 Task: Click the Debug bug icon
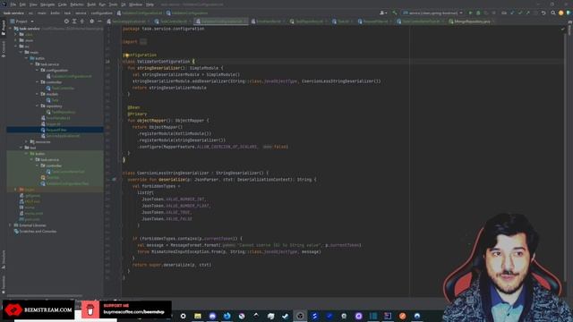point(478,13)
